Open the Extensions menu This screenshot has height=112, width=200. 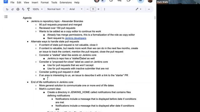coord(66,2)
